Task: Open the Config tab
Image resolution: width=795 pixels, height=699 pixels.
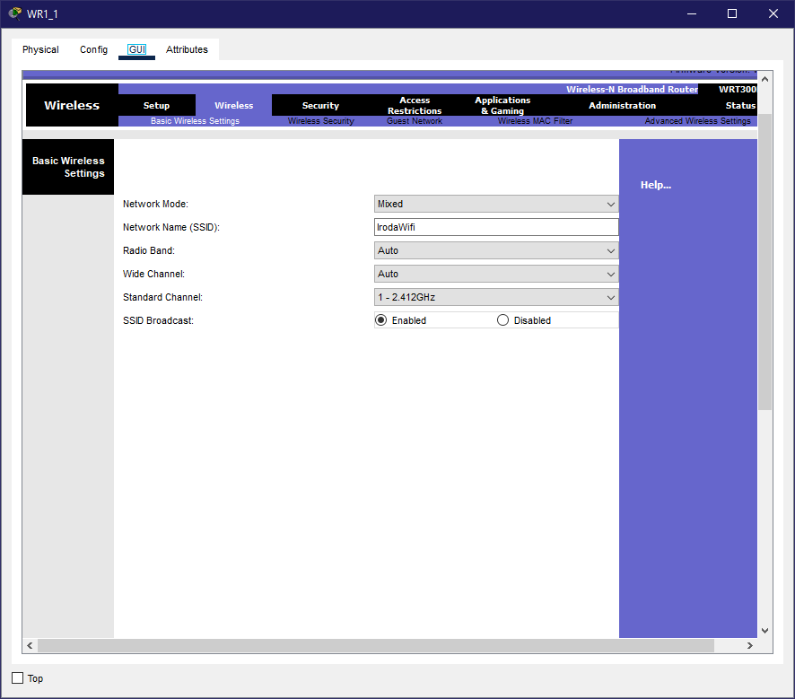Action: point(93,49)
